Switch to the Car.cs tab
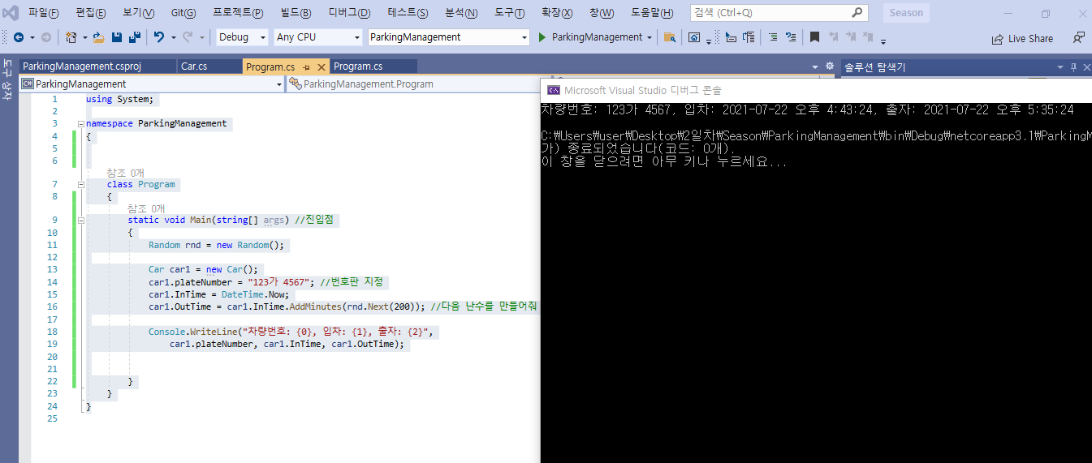The width and height of the screenshot is (1092, 463). pos(209,66)
